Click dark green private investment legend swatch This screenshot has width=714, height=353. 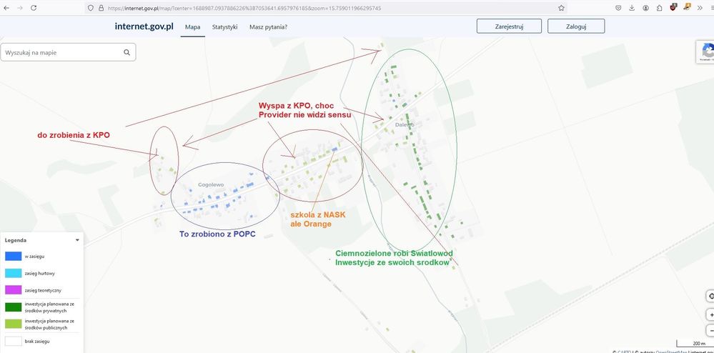tap(13, 307)
